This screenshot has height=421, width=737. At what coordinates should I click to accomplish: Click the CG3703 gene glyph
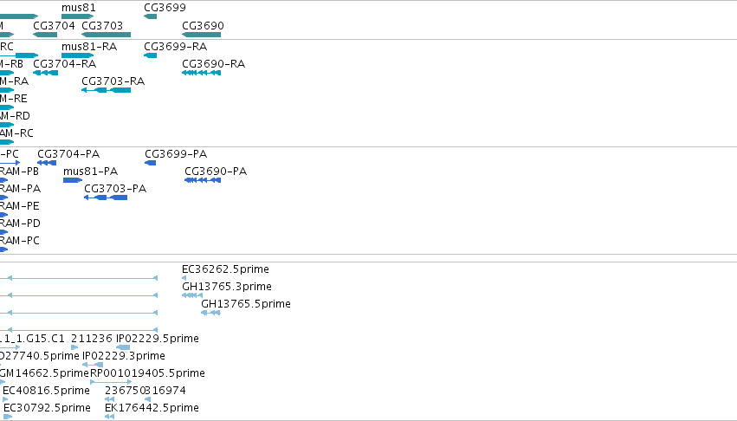[107, 35]
